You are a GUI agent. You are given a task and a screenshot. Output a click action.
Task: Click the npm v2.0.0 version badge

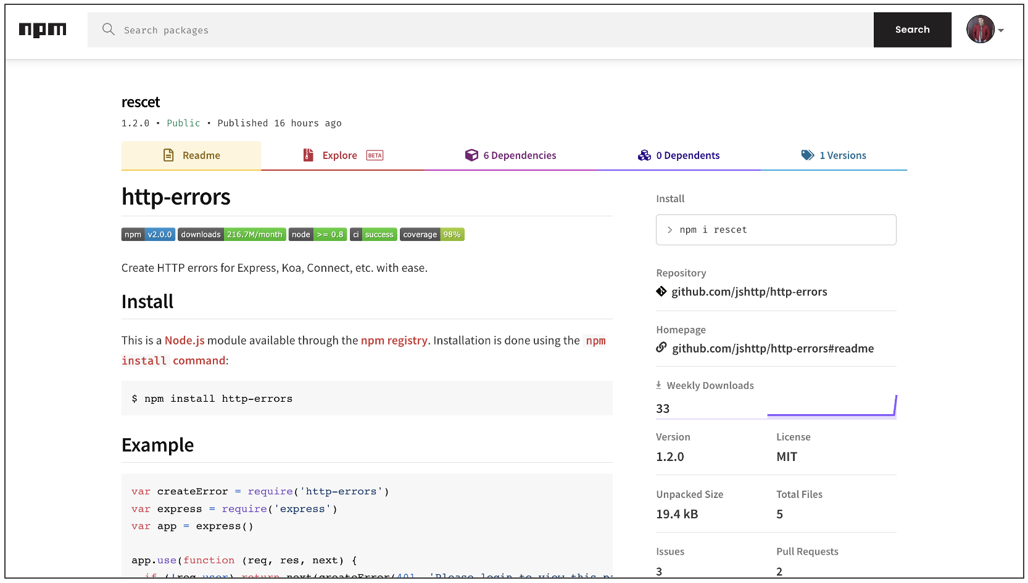click(x=148, y=235)
